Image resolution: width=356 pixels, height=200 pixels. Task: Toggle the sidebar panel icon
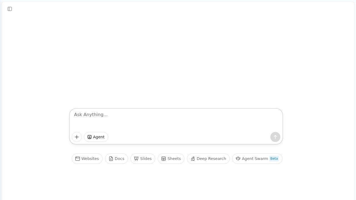(10, 9)
